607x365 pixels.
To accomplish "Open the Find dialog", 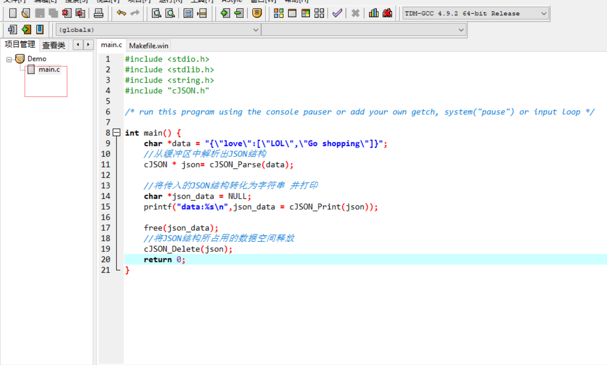I will pyautogui.click(x=155, y=13).
